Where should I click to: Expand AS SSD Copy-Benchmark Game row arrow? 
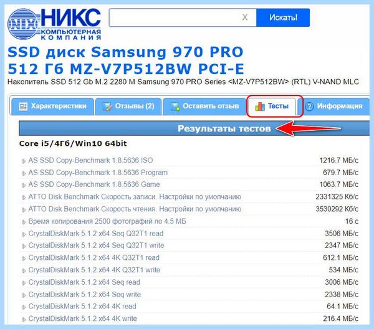(x=24, y=185)
